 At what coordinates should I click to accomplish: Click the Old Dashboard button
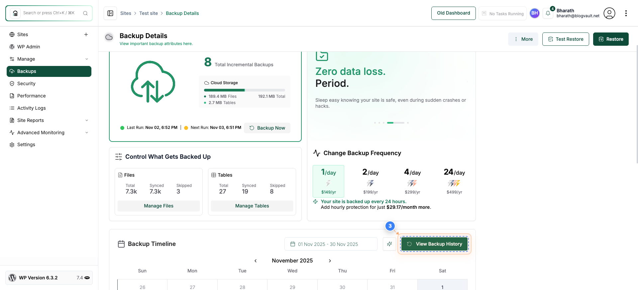(453, 13)
